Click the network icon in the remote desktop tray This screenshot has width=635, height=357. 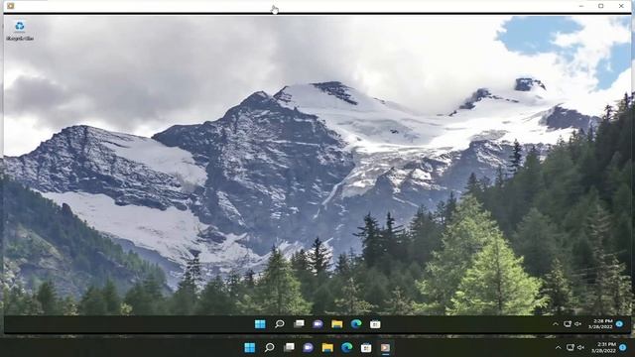(568, 324)
